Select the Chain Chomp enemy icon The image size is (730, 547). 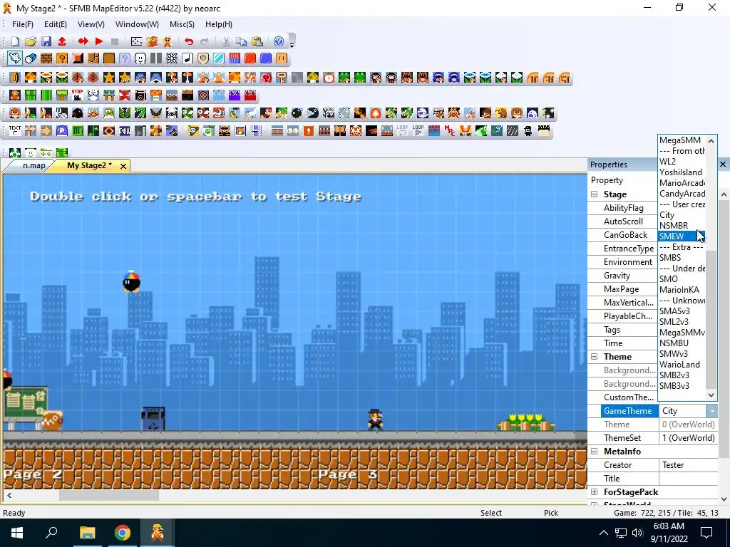313,113
